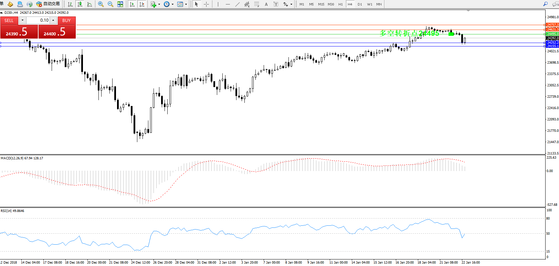Choose the horizontal line drawing tool
Image resolution: width=559 pixels, height=266 pixels.
point(228,4)
